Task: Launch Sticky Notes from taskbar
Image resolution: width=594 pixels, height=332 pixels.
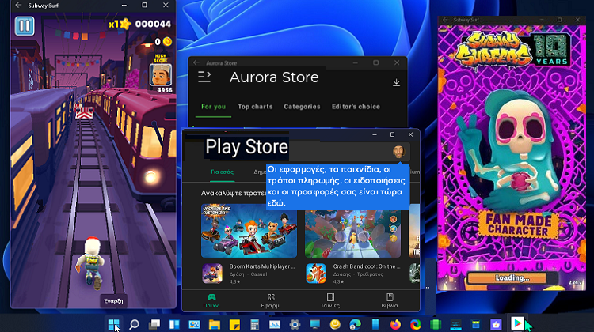Action: point(234,324)
